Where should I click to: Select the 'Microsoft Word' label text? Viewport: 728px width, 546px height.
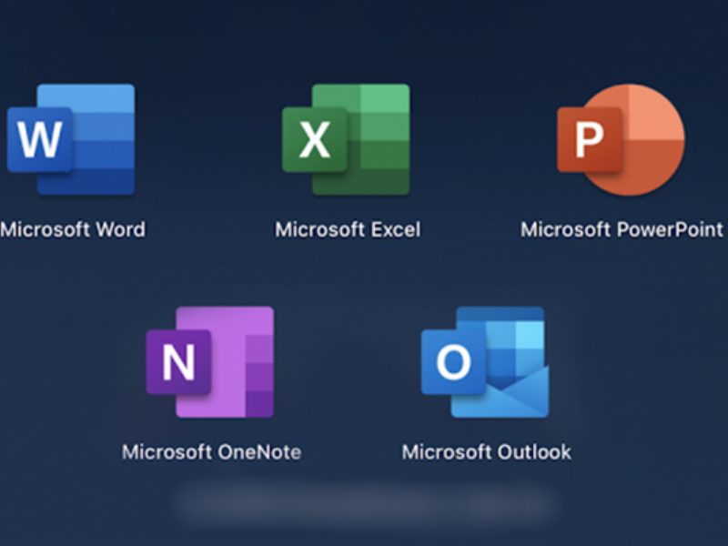click(73, 229)
